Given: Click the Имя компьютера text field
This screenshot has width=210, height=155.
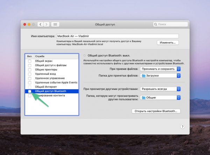Looking at the screenshot, I should pos(118,36).
